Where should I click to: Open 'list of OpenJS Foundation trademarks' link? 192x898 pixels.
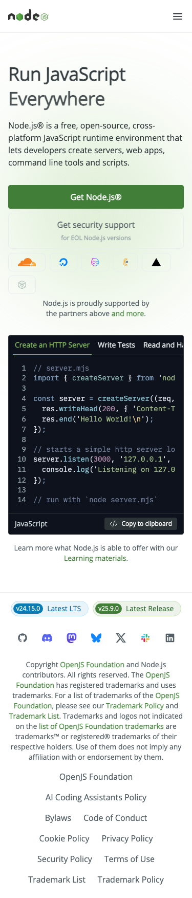pos(101,726)
